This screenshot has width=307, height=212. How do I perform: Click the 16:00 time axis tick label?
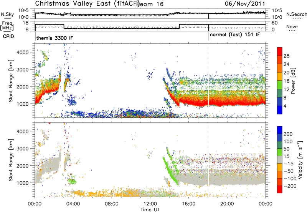tap(188, 204)
